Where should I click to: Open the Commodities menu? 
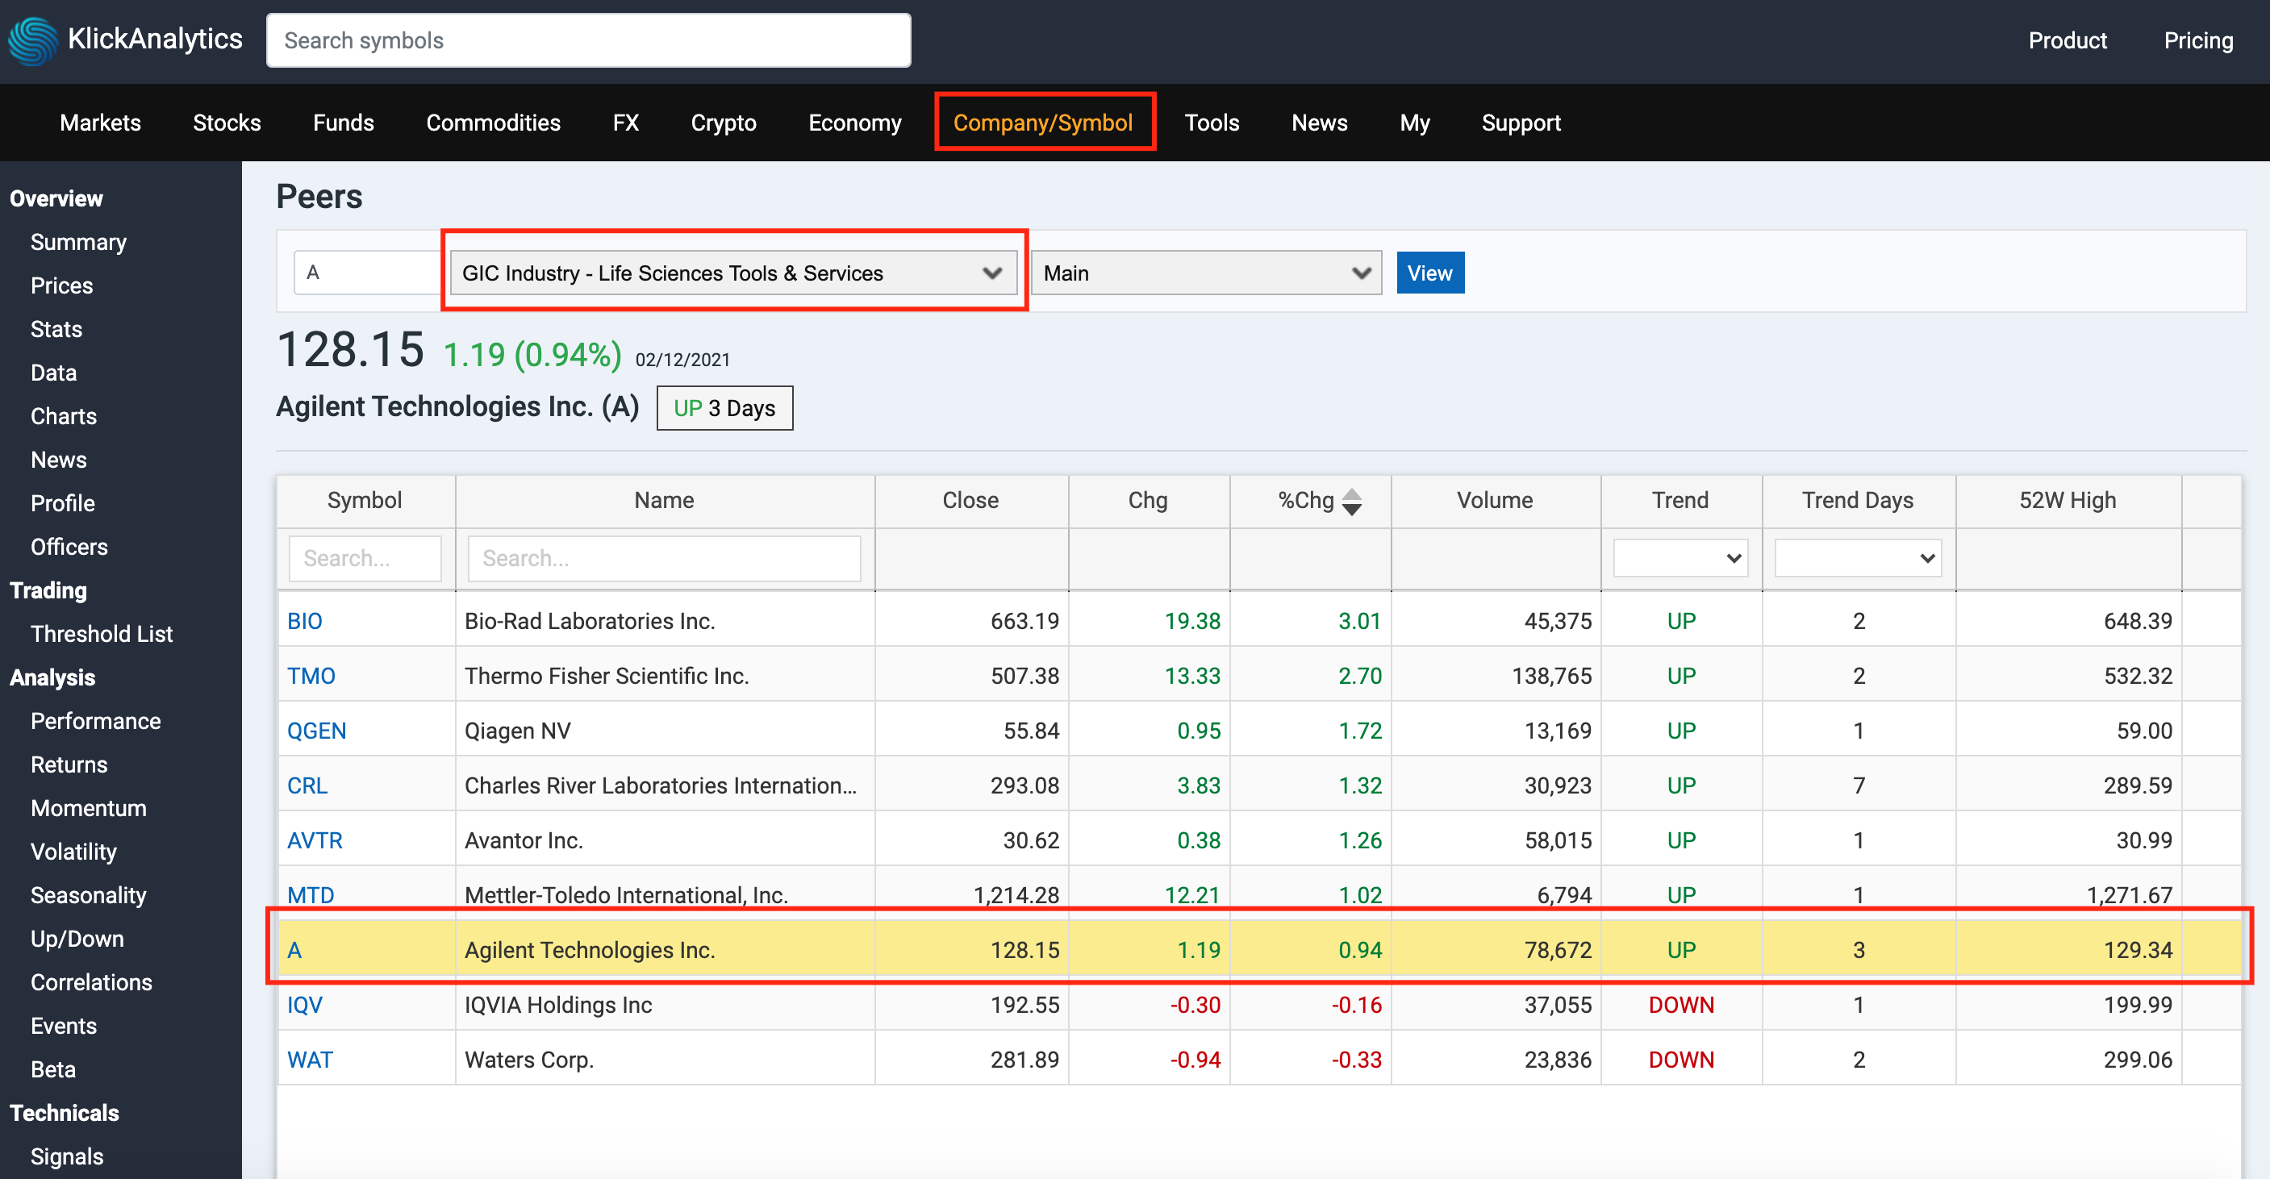pos(493,123)
